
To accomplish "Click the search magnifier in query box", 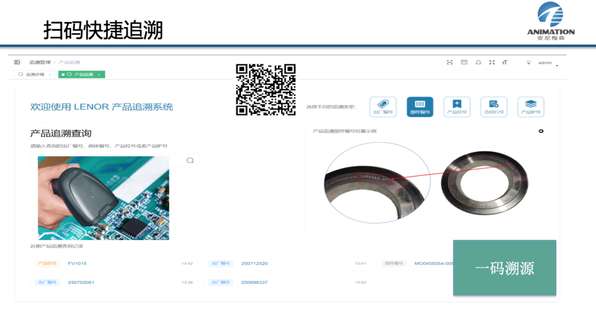I will coord(190,160).
